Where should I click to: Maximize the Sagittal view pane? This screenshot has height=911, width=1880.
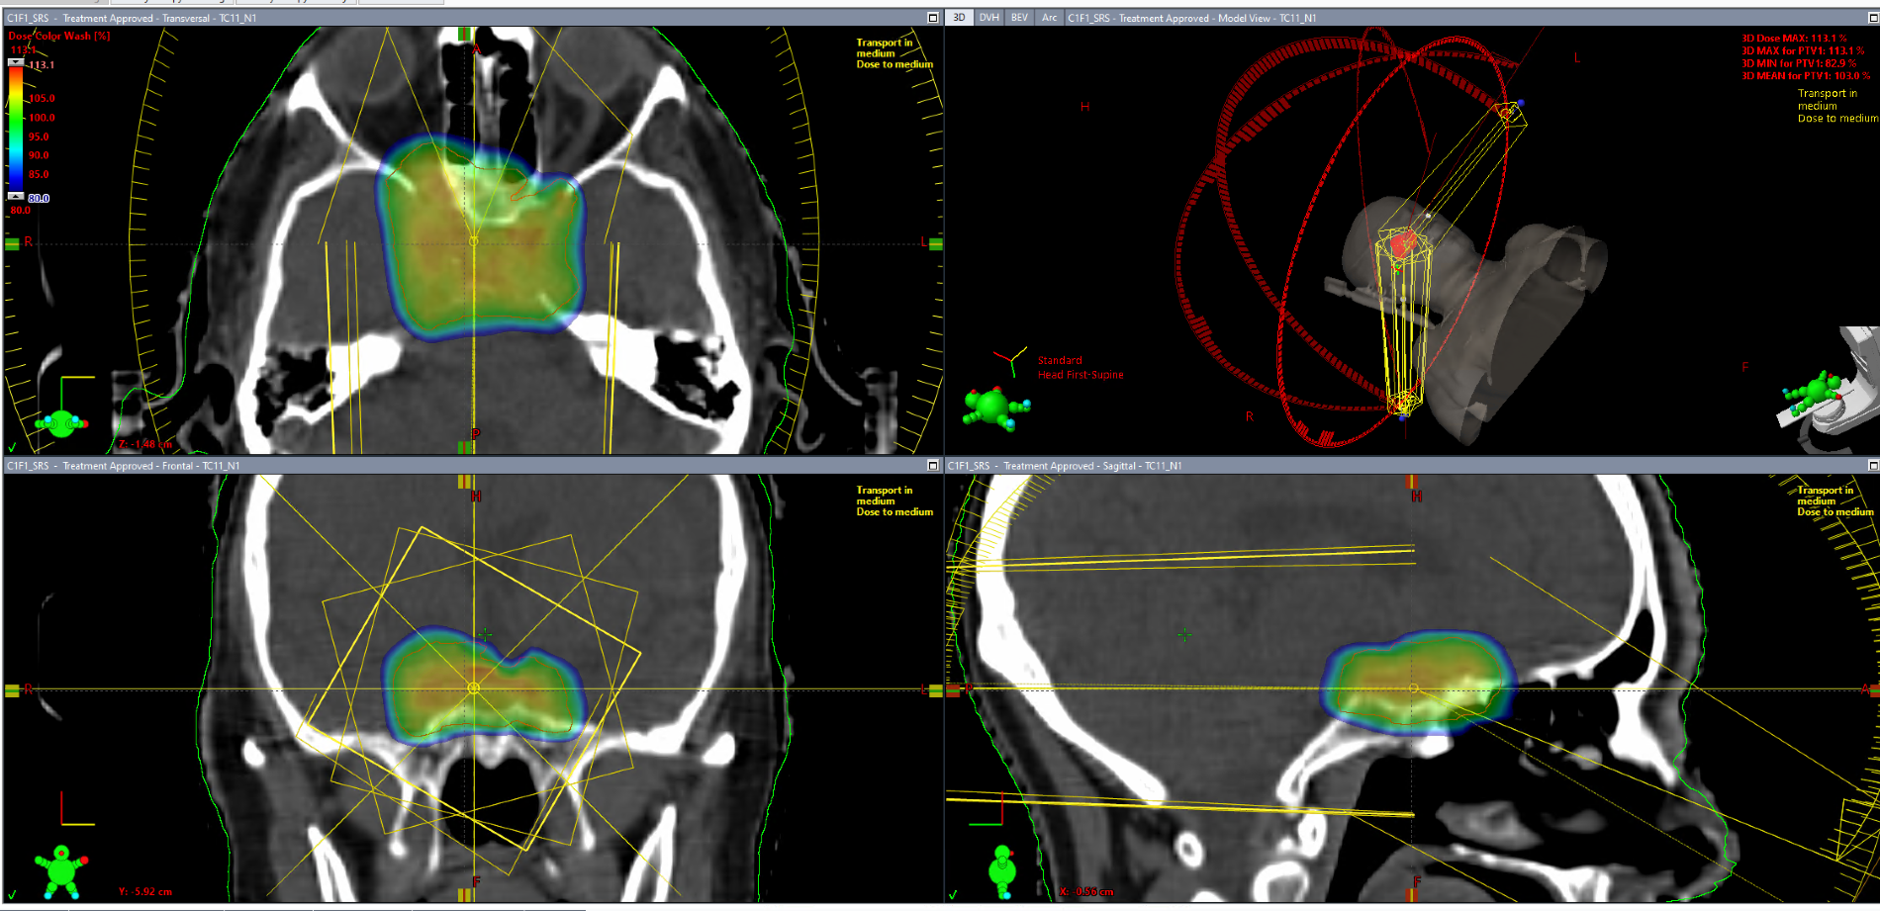pos(1873,465)
